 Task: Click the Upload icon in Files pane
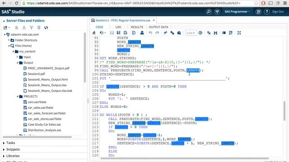click(31, 27)
